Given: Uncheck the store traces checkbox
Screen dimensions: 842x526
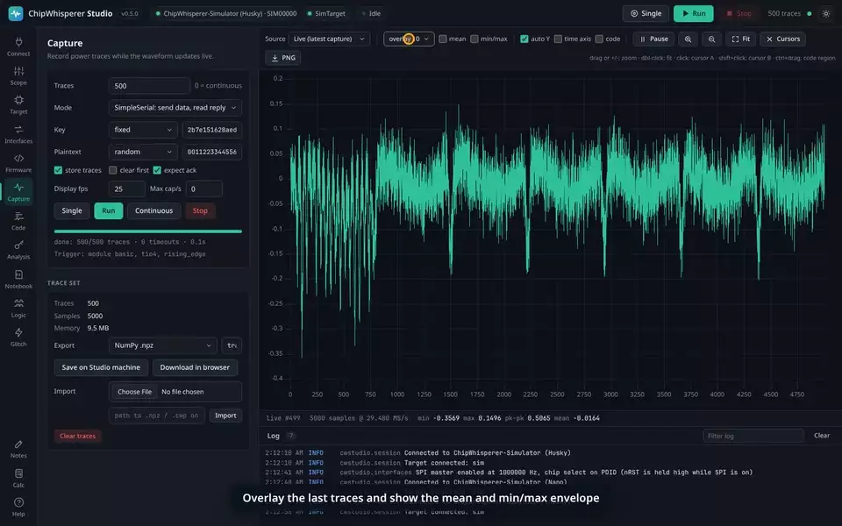Looking at the screenshot, I should click(58, 170).
